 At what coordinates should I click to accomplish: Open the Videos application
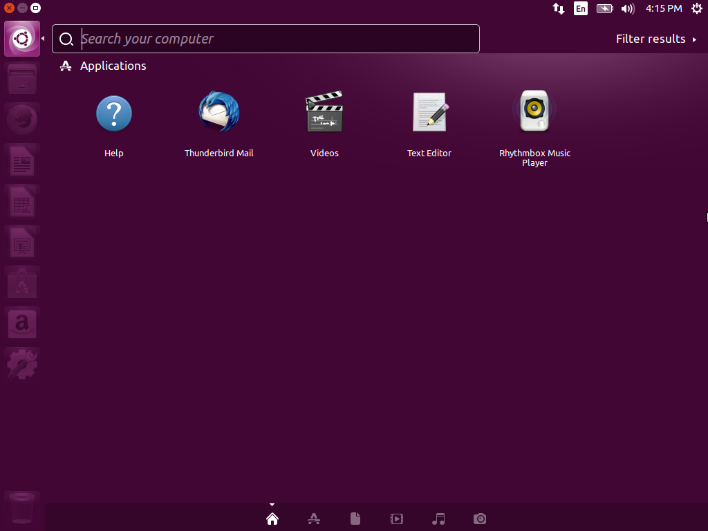324,112
